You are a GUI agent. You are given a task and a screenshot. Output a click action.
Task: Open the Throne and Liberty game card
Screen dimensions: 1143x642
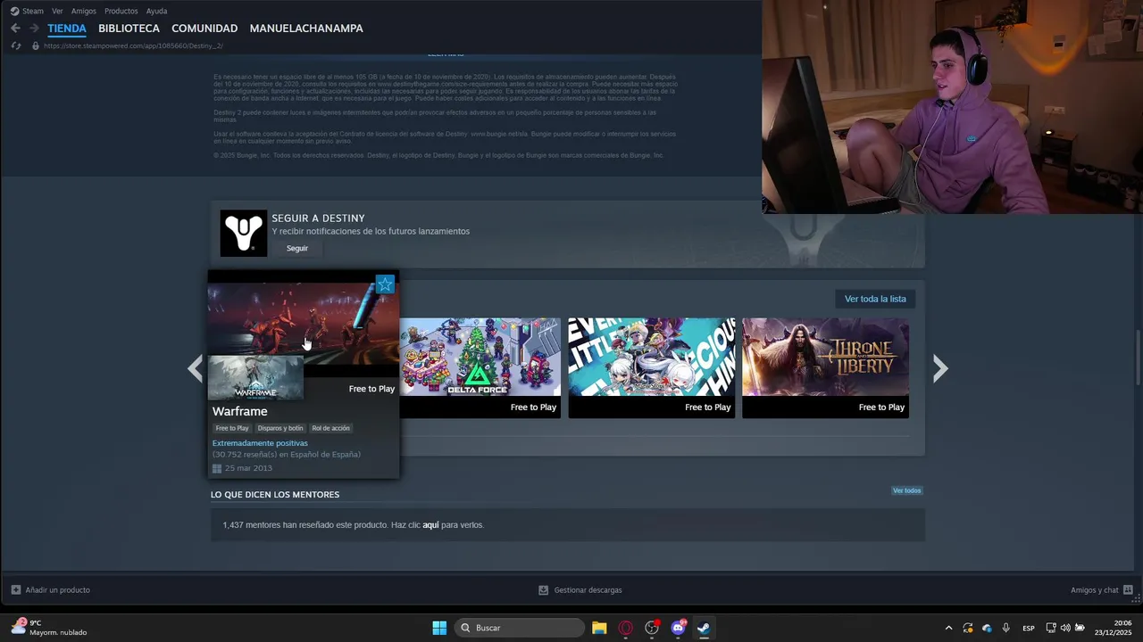pos(825,367)
